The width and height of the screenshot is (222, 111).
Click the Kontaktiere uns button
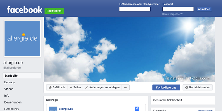(x=166, y=88)
